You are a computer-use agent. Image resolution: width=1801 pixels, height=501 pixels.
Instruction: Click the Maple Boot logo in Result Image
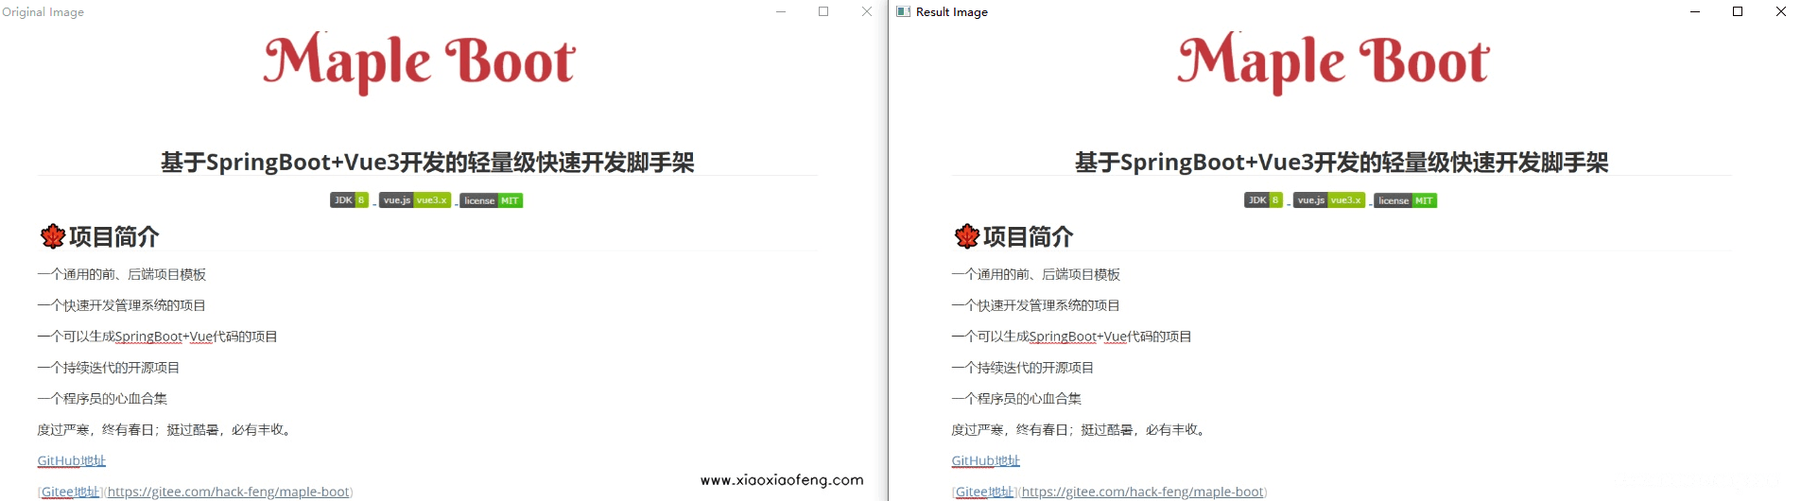[x=1333, y=62]
